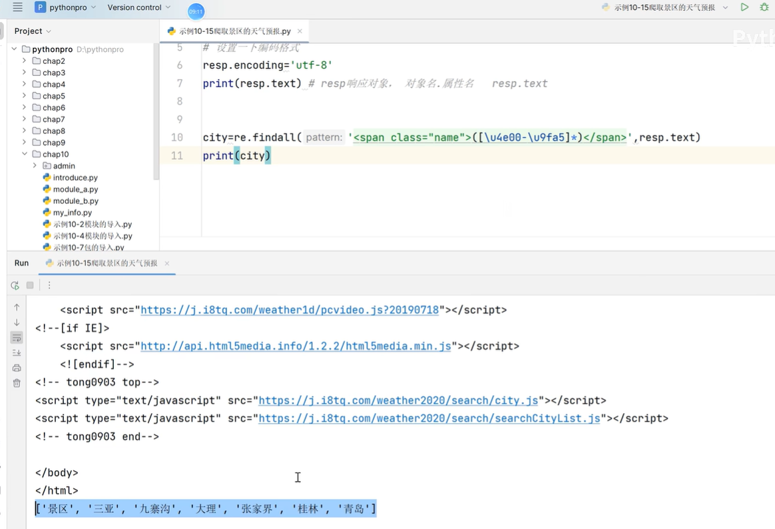Open the searchCityList.js link
The width and height of the screenshot is (775, 529).
(429, 418)
